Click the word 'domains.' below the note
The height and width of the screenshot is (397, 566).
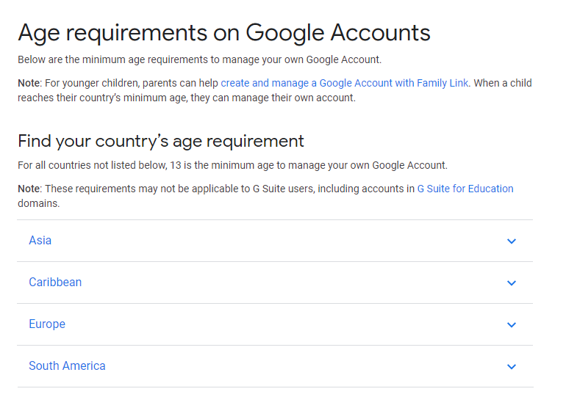click(x=39, y=203)
